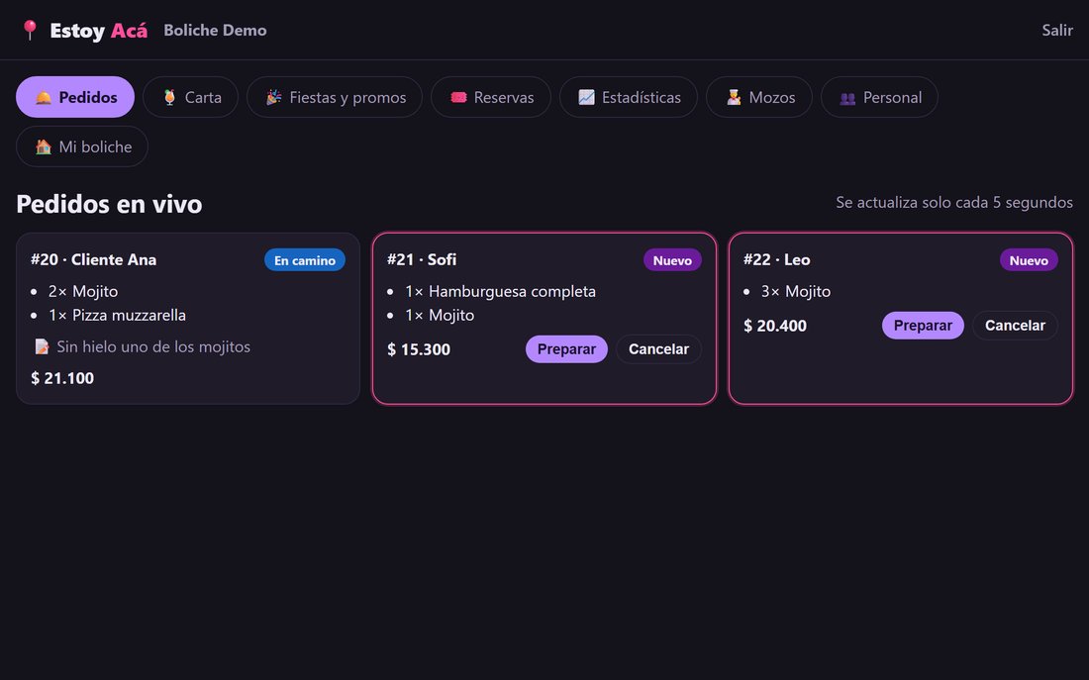This screenshot has width=1089, height=680.
Task: Click the '3× Mojito' item in Leo's order
Action: [796, 291]
